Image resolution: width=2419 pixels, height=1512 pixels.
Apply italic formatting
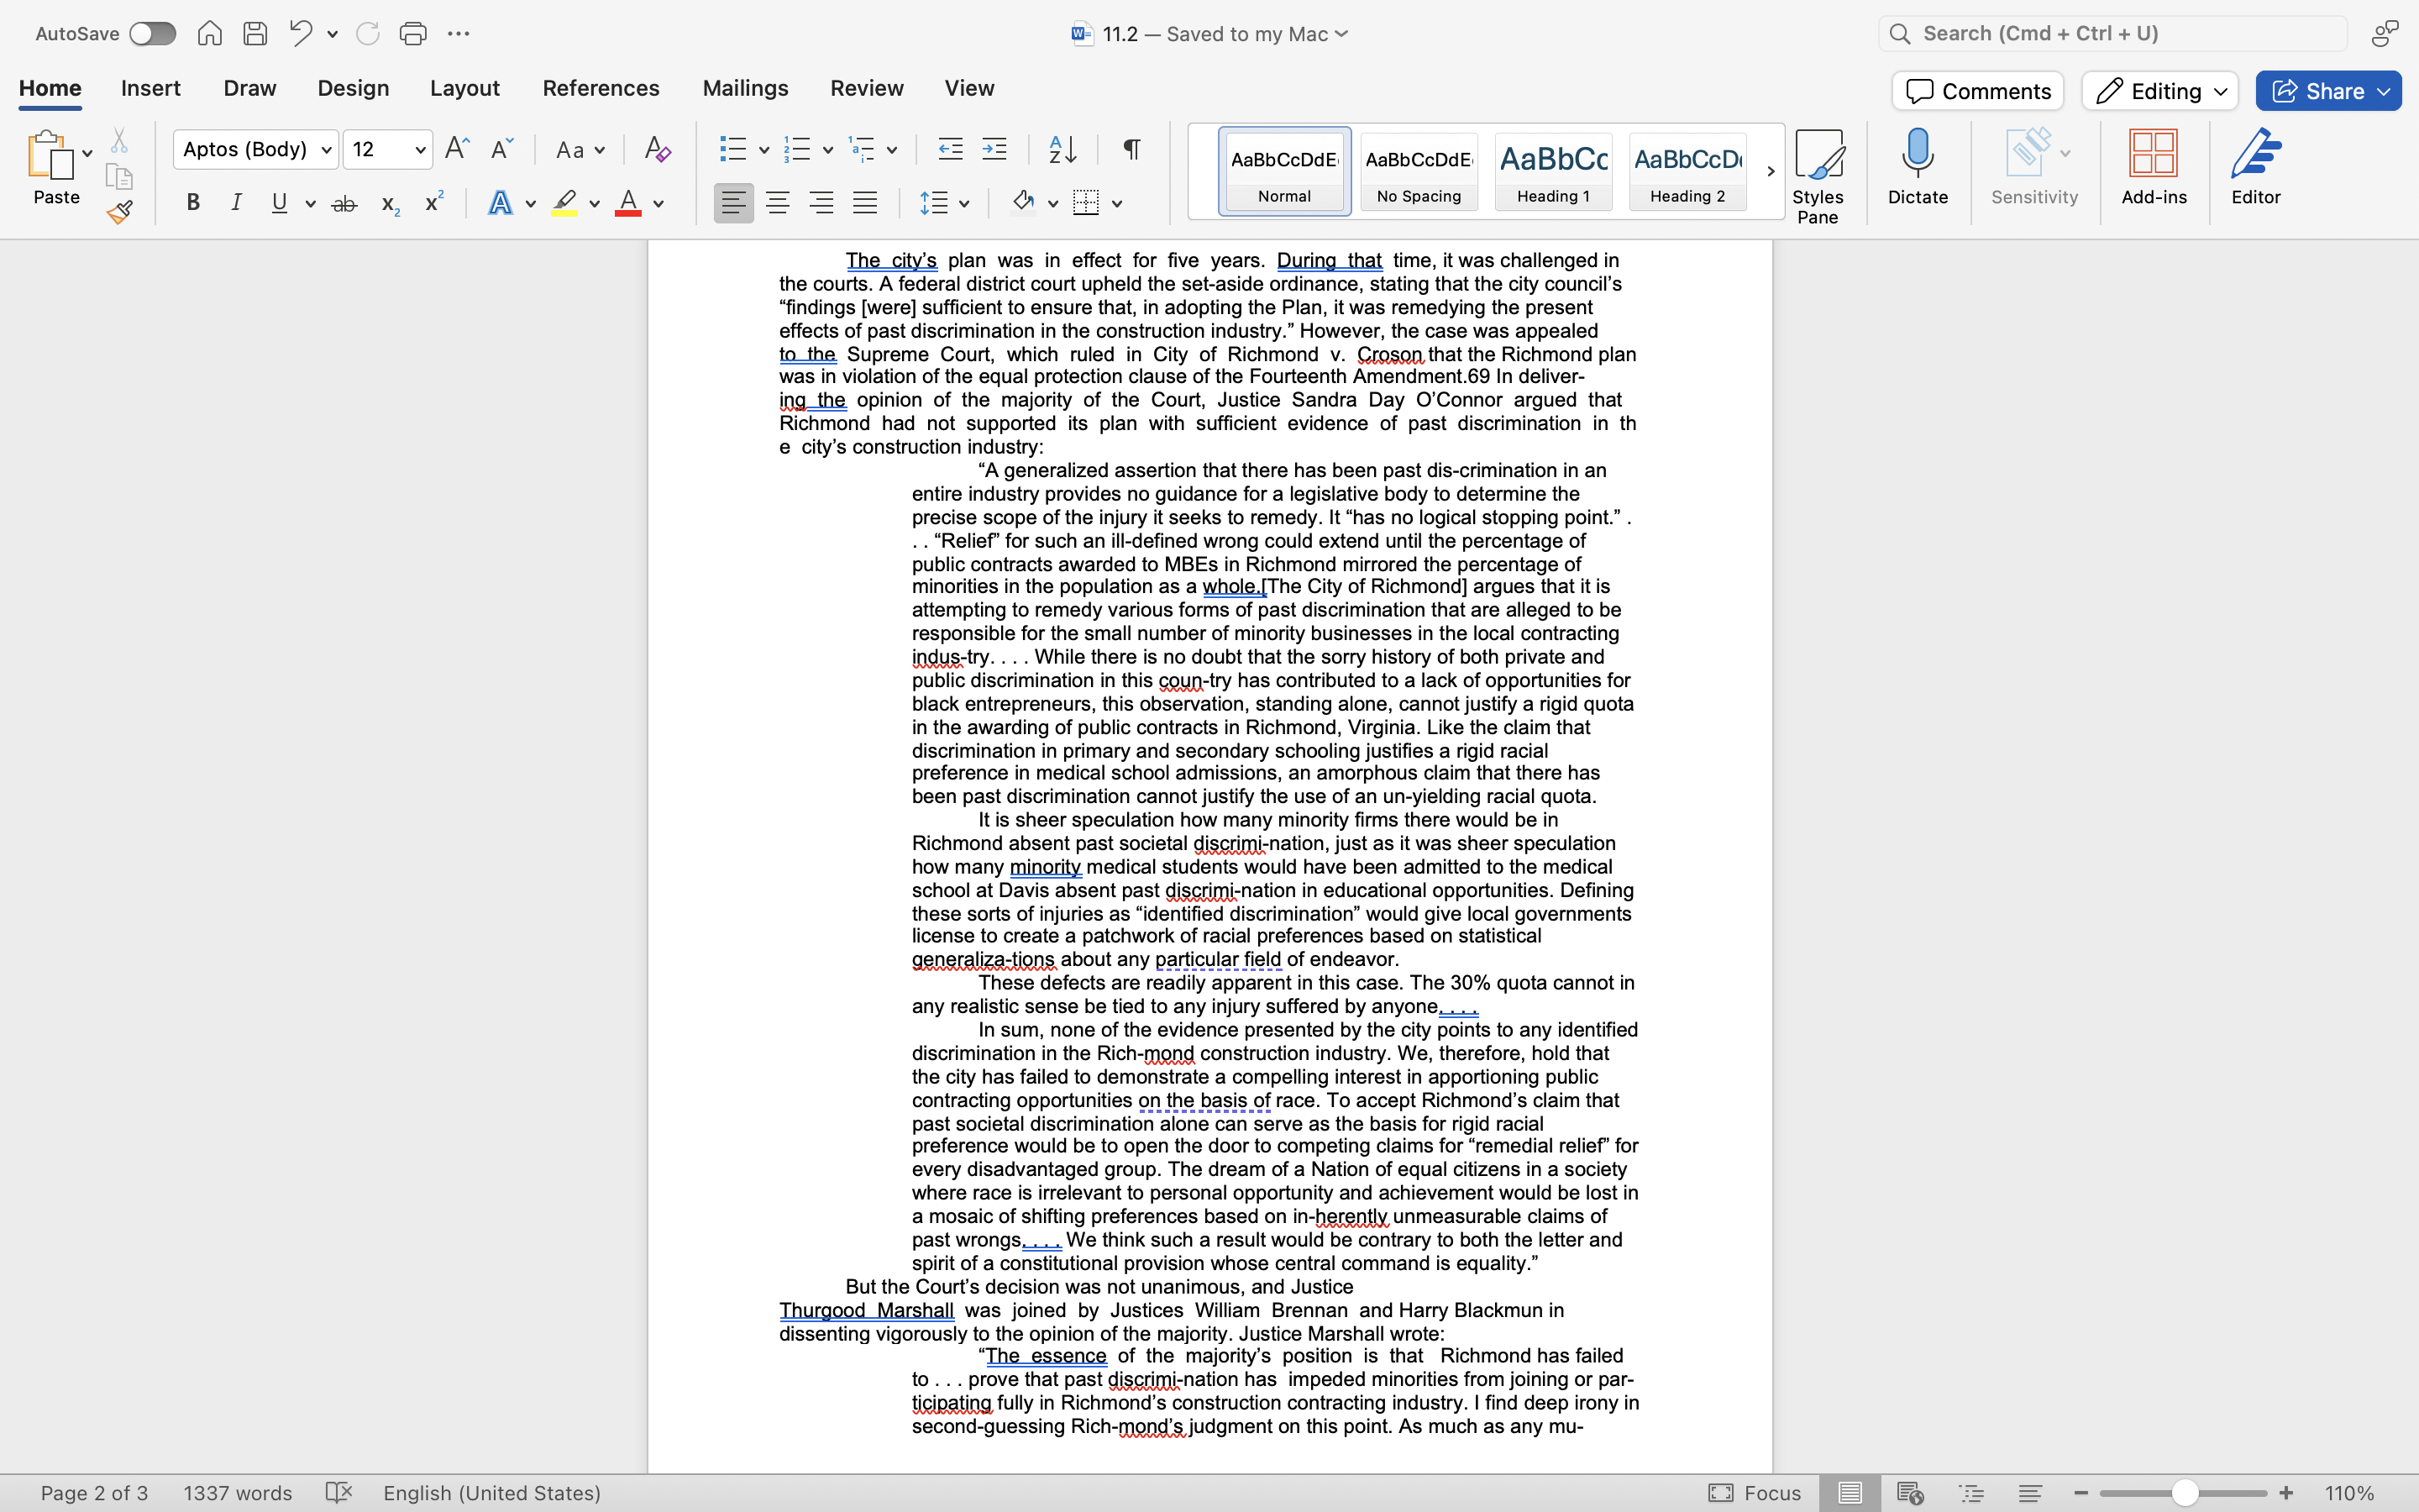[x=236, y=202]
